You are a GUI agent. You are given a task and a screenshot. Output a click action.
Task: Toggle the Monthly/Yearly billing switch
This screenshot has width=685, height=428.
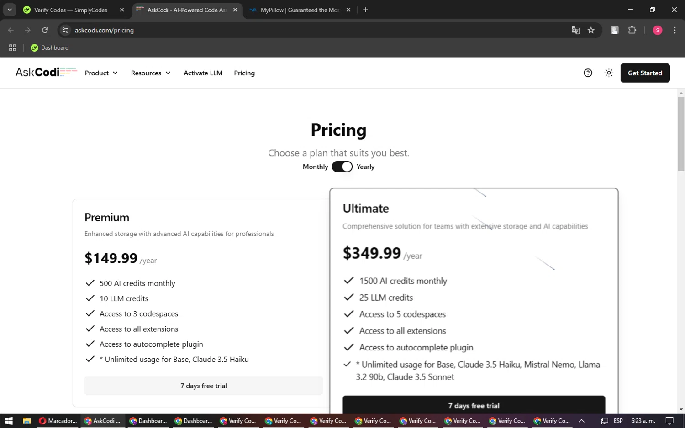tap(342, 167)
